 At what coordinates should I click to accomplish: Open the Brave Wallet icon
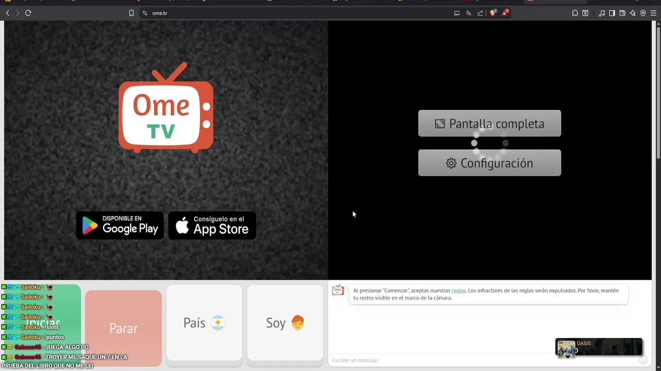pyautogui.click(x=622, y=13)
